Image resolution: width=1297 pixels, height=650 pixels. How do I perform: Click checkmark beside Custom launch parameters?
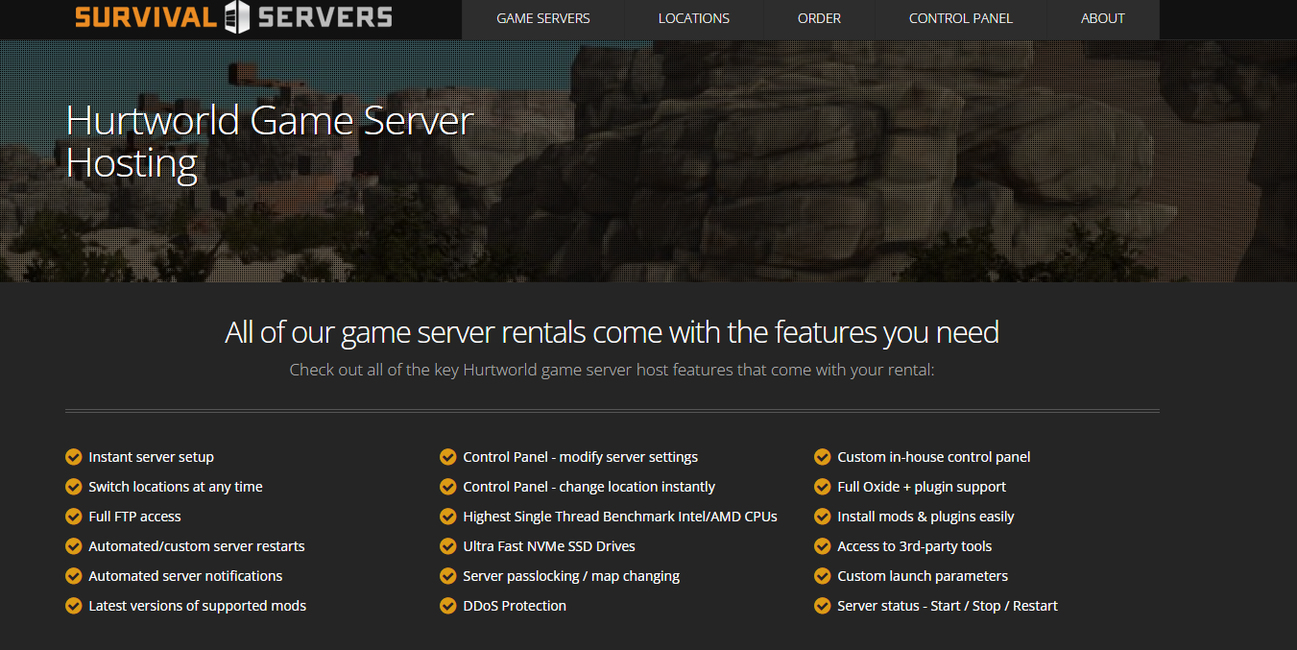coord(822,576)
